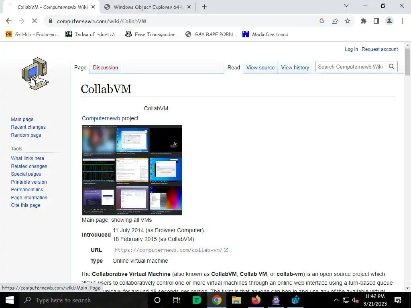Click the muted volume tray icon

coord(356,300)
